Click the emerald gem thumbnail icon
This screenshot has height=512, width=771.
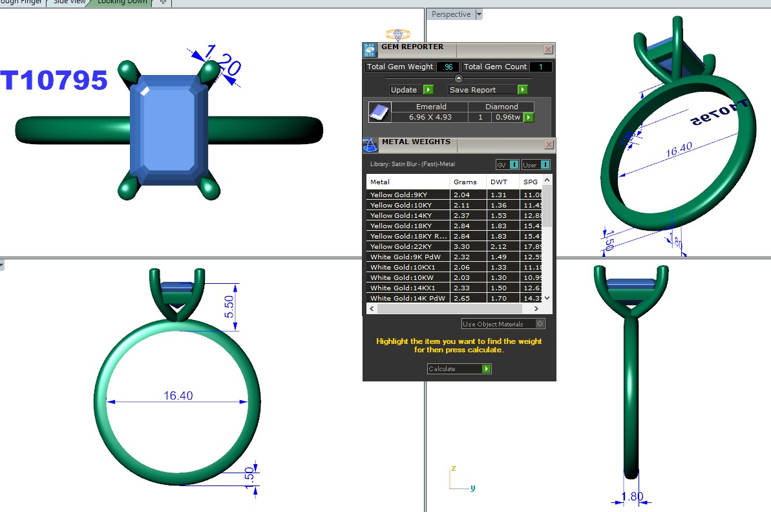[379, 112]
